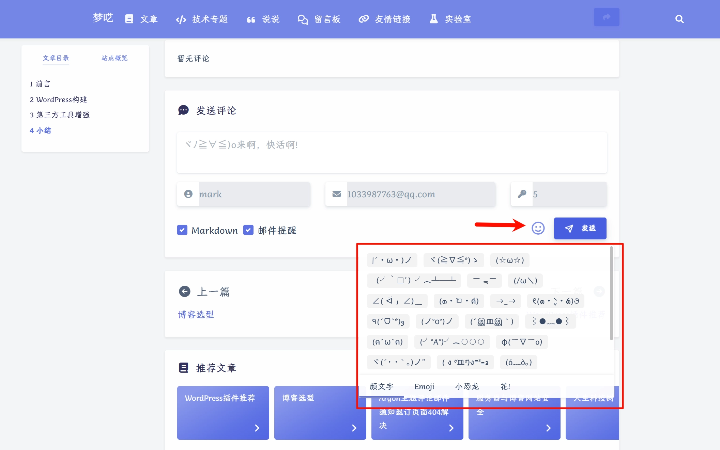Click the 推荐文章 book icon
This screenshot has width=720, height=450.
pos(183,368)
